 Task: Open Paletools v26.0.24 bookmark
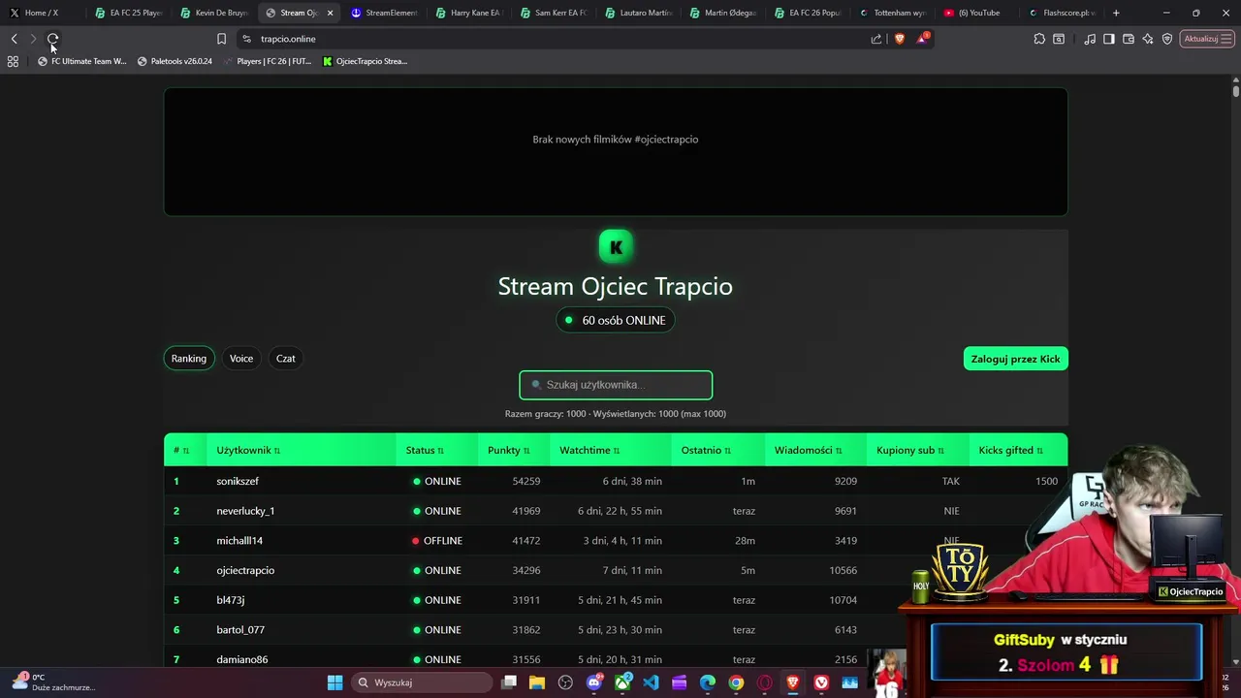coord(175,61)
